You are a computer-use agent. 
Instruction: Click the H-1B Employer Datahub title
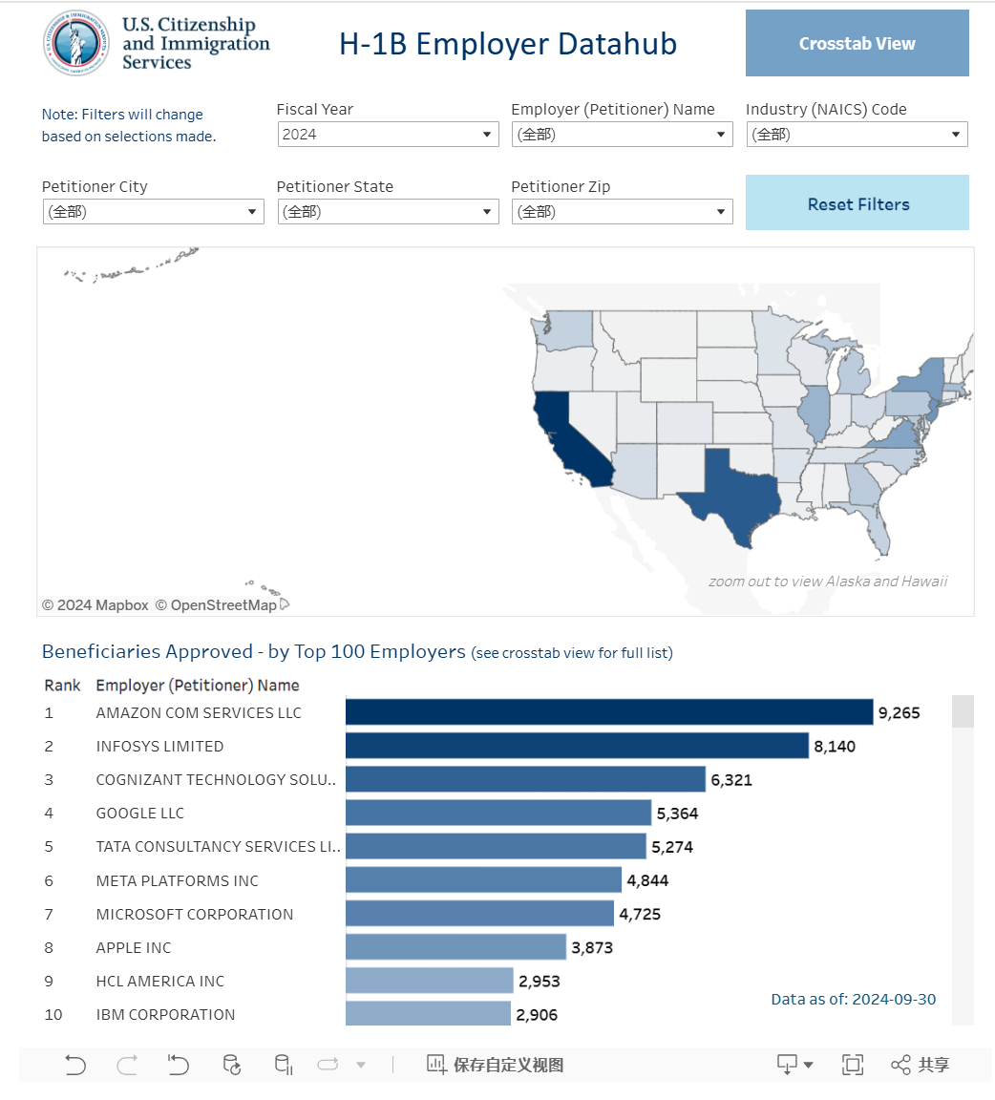click(x=508, y=44)
